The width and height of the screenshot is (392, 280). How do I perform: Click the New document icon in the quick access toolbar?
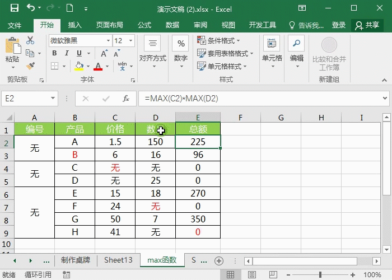coord(70,8)
